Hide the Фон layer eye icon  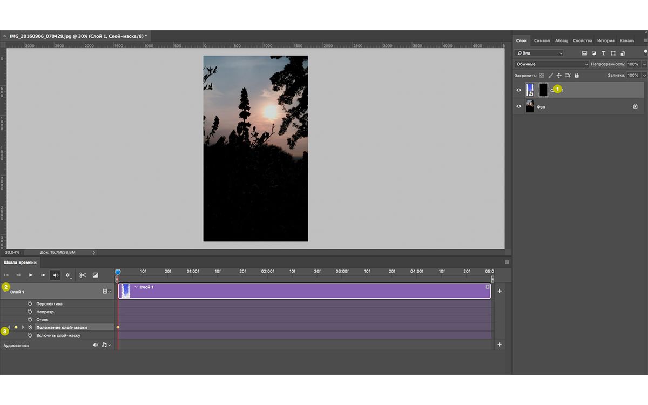point(519,107)
